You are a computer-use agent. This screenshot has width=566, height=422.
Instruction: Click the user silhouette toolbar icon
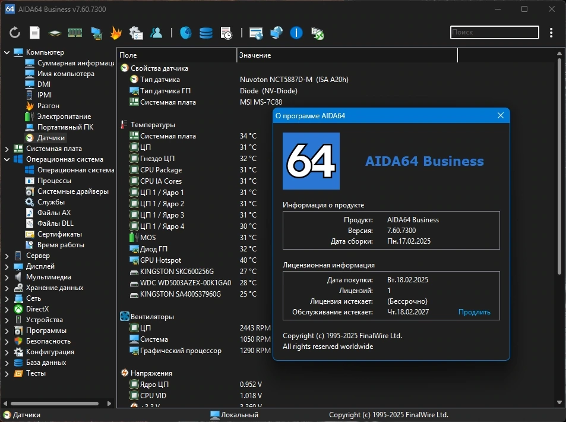(x=156, y=33)
